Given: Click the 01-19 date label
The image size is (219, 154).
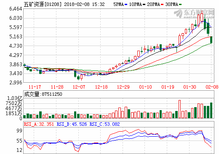Looking at the screenshot, I should (168, 87).
